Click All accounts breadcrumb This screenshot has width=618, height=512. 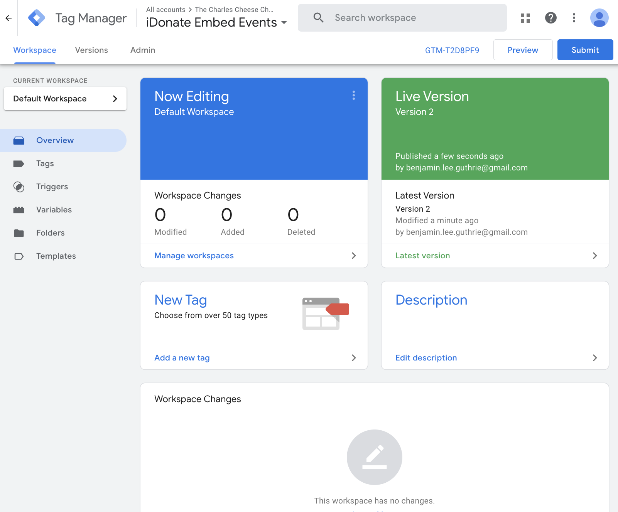[x=166, y=10]
